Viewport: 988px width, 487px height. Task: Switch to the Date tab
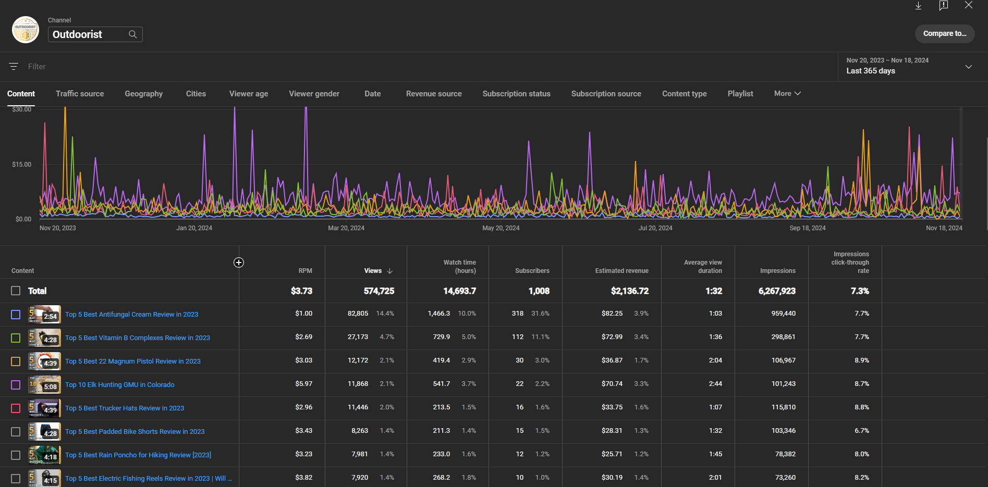tap(373, 94)
